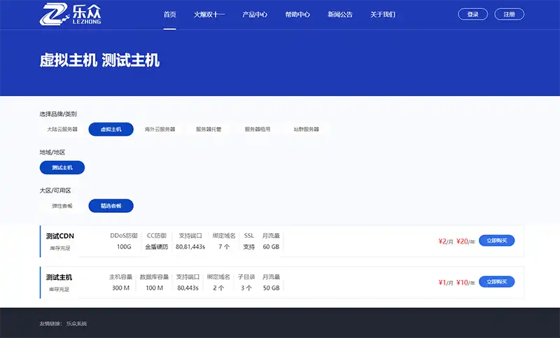Image resolution: width=560 pixels, height=338 pixels.
Task: Choose the 站群服务器 category
Action: tap(306, 129)
